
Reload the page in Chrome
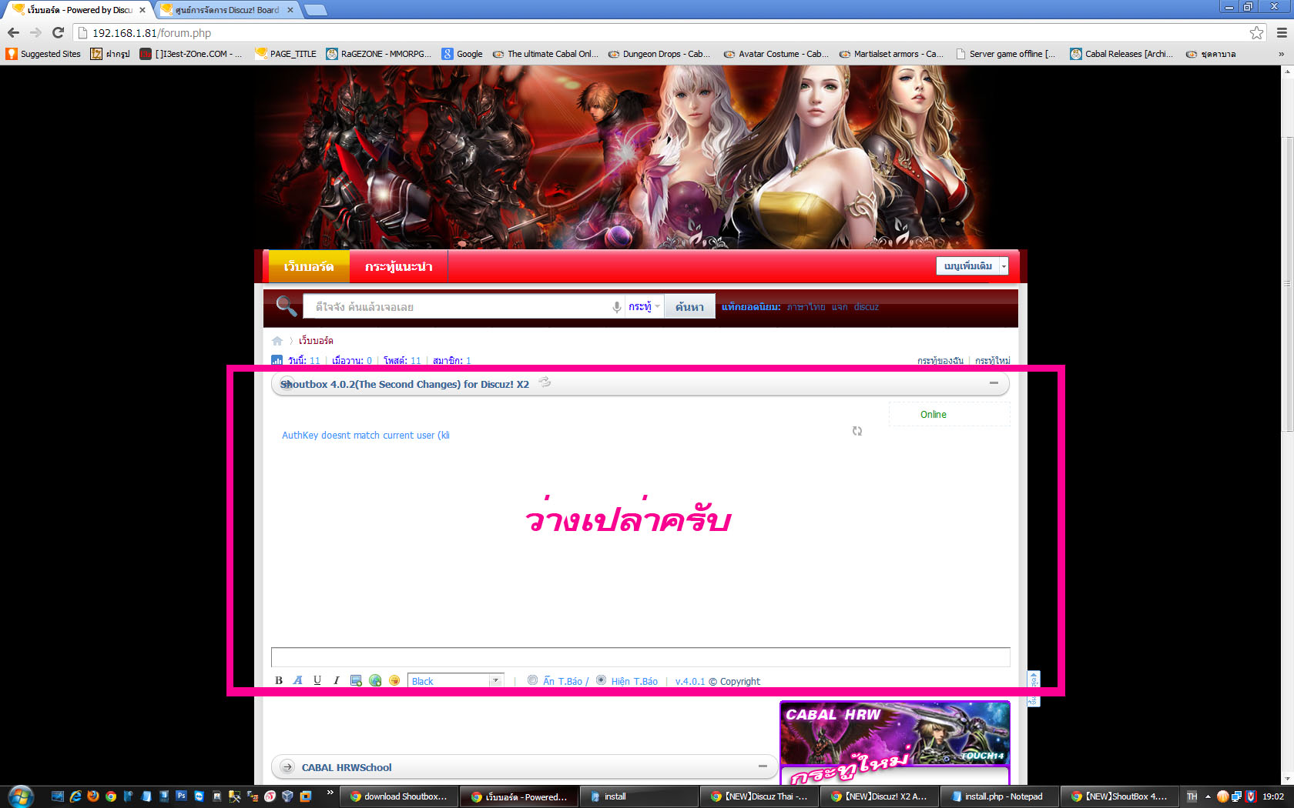[x=58, y=32]
